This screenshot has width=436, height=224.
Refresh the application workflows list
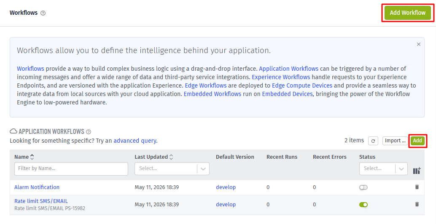373,141
